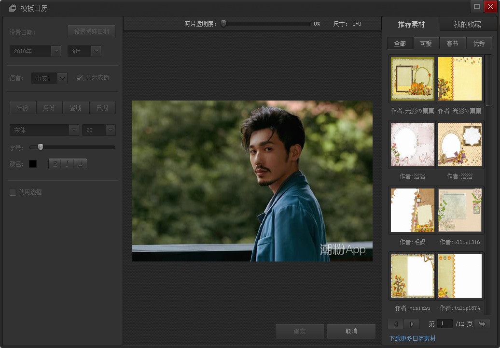Click the 取消 button
The width and height of the screenshot is (500, 348).
click(x=351, y=332)
